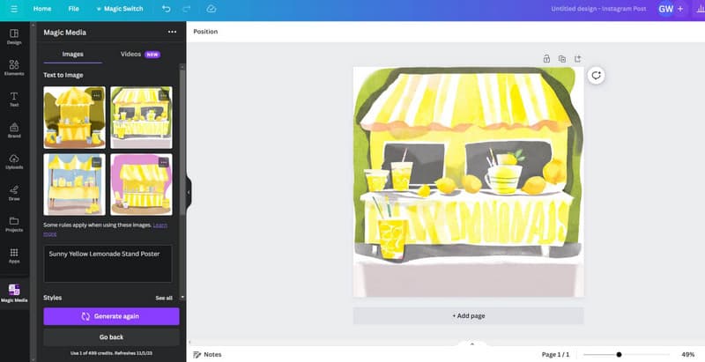Click the lock page icon above canvas
The width and height of the screenshot is (705, 362).
546,59
